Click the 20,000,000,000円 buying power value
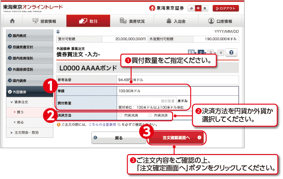Screen dimensions: 283x179 click(x=130, y=39)
